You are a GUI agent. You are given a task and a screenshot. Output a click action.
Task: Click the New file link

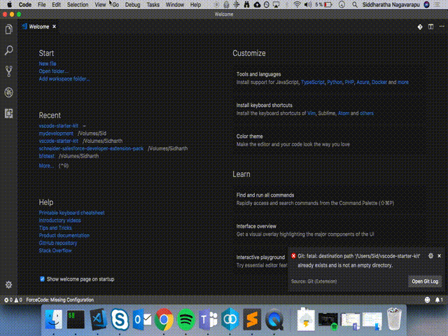point(48,64)
